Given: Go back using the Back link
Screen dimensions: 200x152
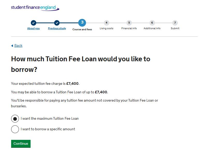Looking at the screenshot, I should point(18,46).
